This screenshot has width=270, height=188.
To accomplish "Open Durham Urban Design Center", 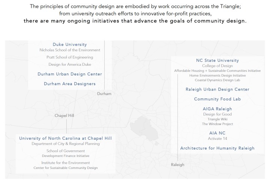I will click(x=70, y=74).
